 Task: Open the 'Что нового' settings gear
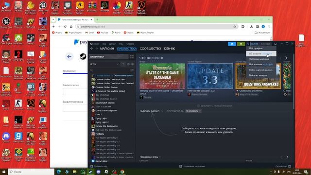click(x=162, y=58)
